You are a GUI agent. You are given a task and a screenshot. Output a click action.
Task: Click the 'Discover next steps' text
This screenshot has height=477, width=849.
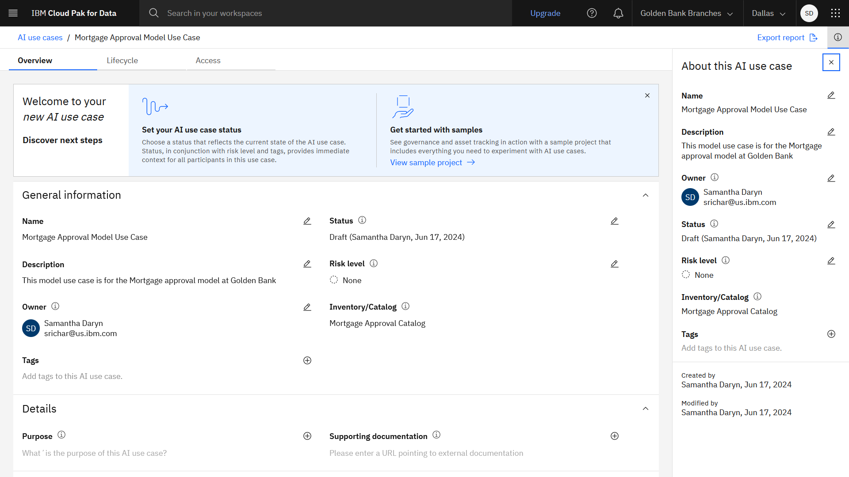(62, 140)
